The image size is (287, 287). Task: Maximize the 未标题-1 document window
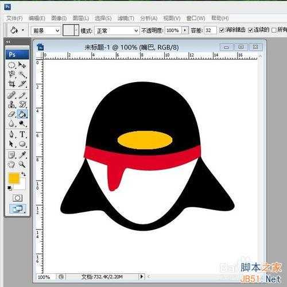241,47
